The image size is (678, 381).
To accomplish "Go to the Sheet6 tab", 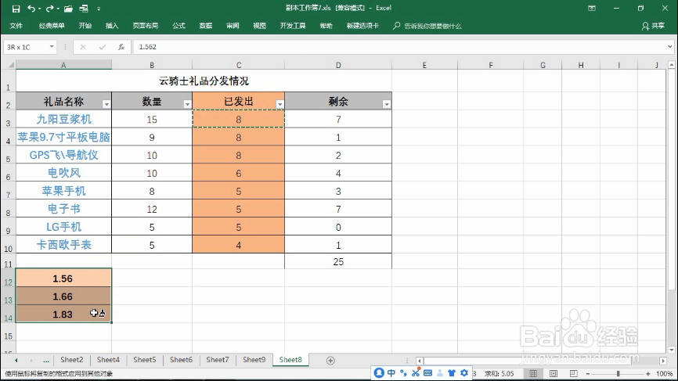I will 181,359.
